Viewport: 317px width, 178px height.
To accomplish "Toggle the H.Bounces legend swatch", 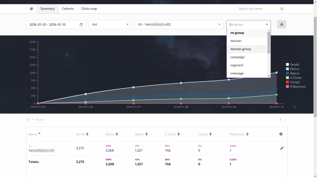I will [x=287, y=87].
